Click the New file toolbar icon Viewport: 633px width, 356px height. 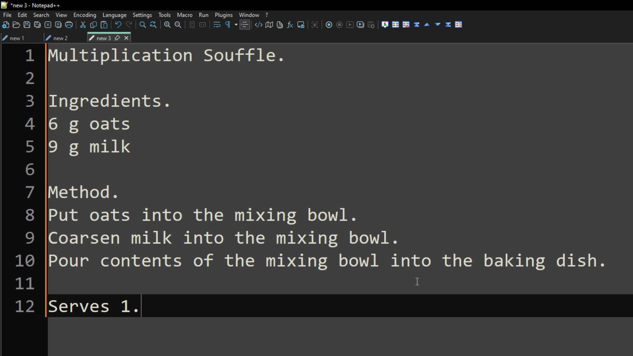click(x=6, y=25)
